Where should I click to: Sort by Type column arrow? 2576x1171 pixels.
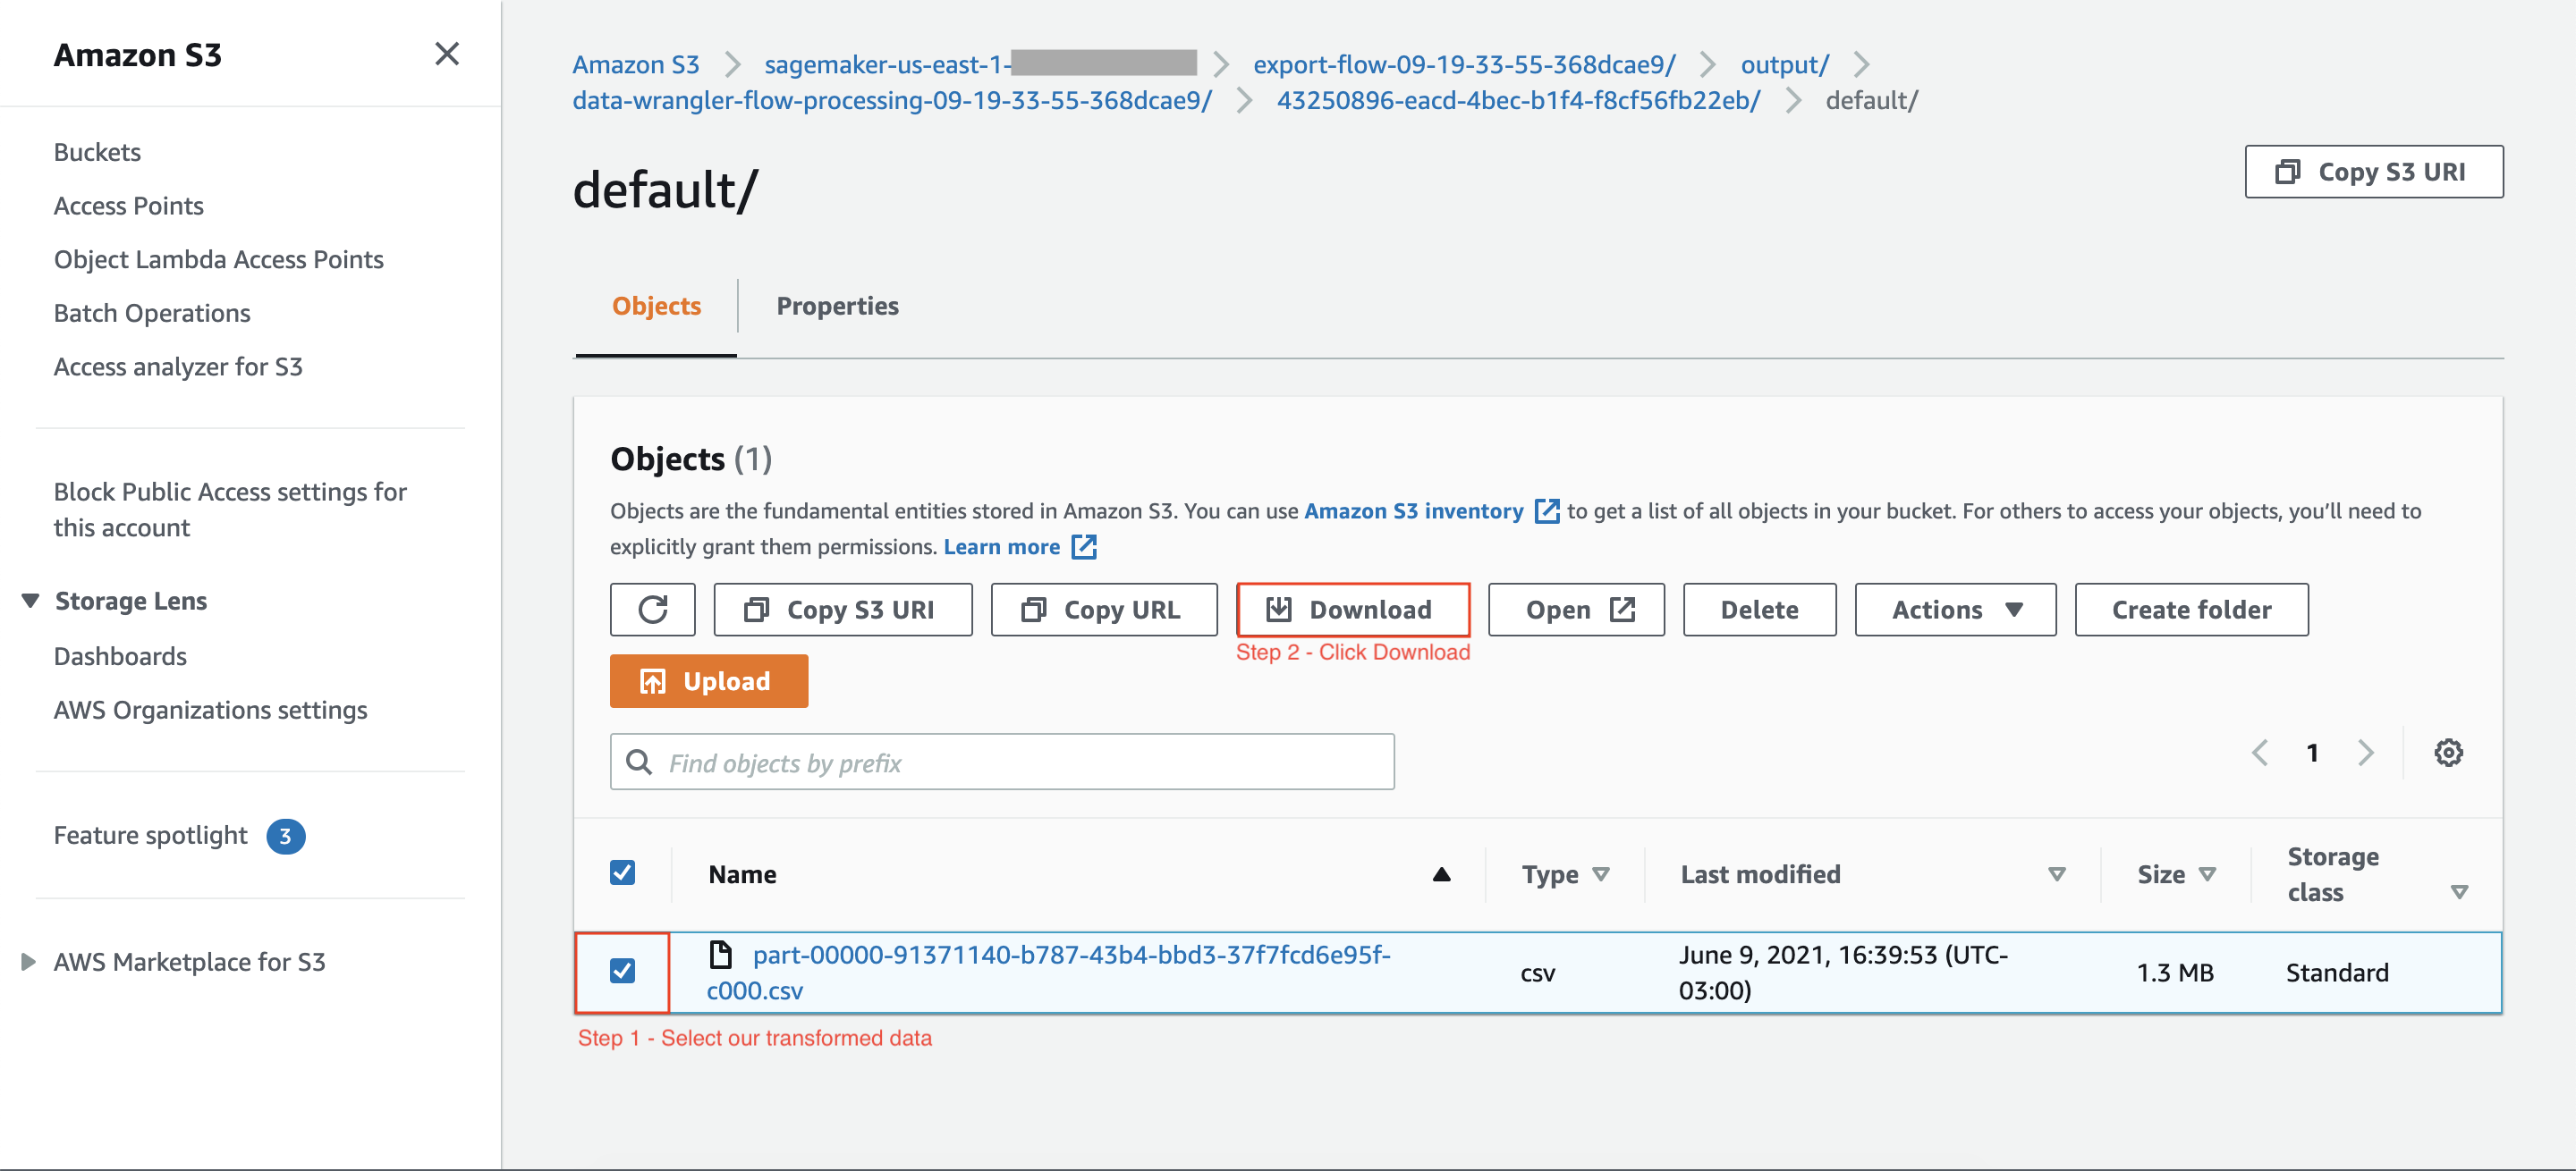1600,874
